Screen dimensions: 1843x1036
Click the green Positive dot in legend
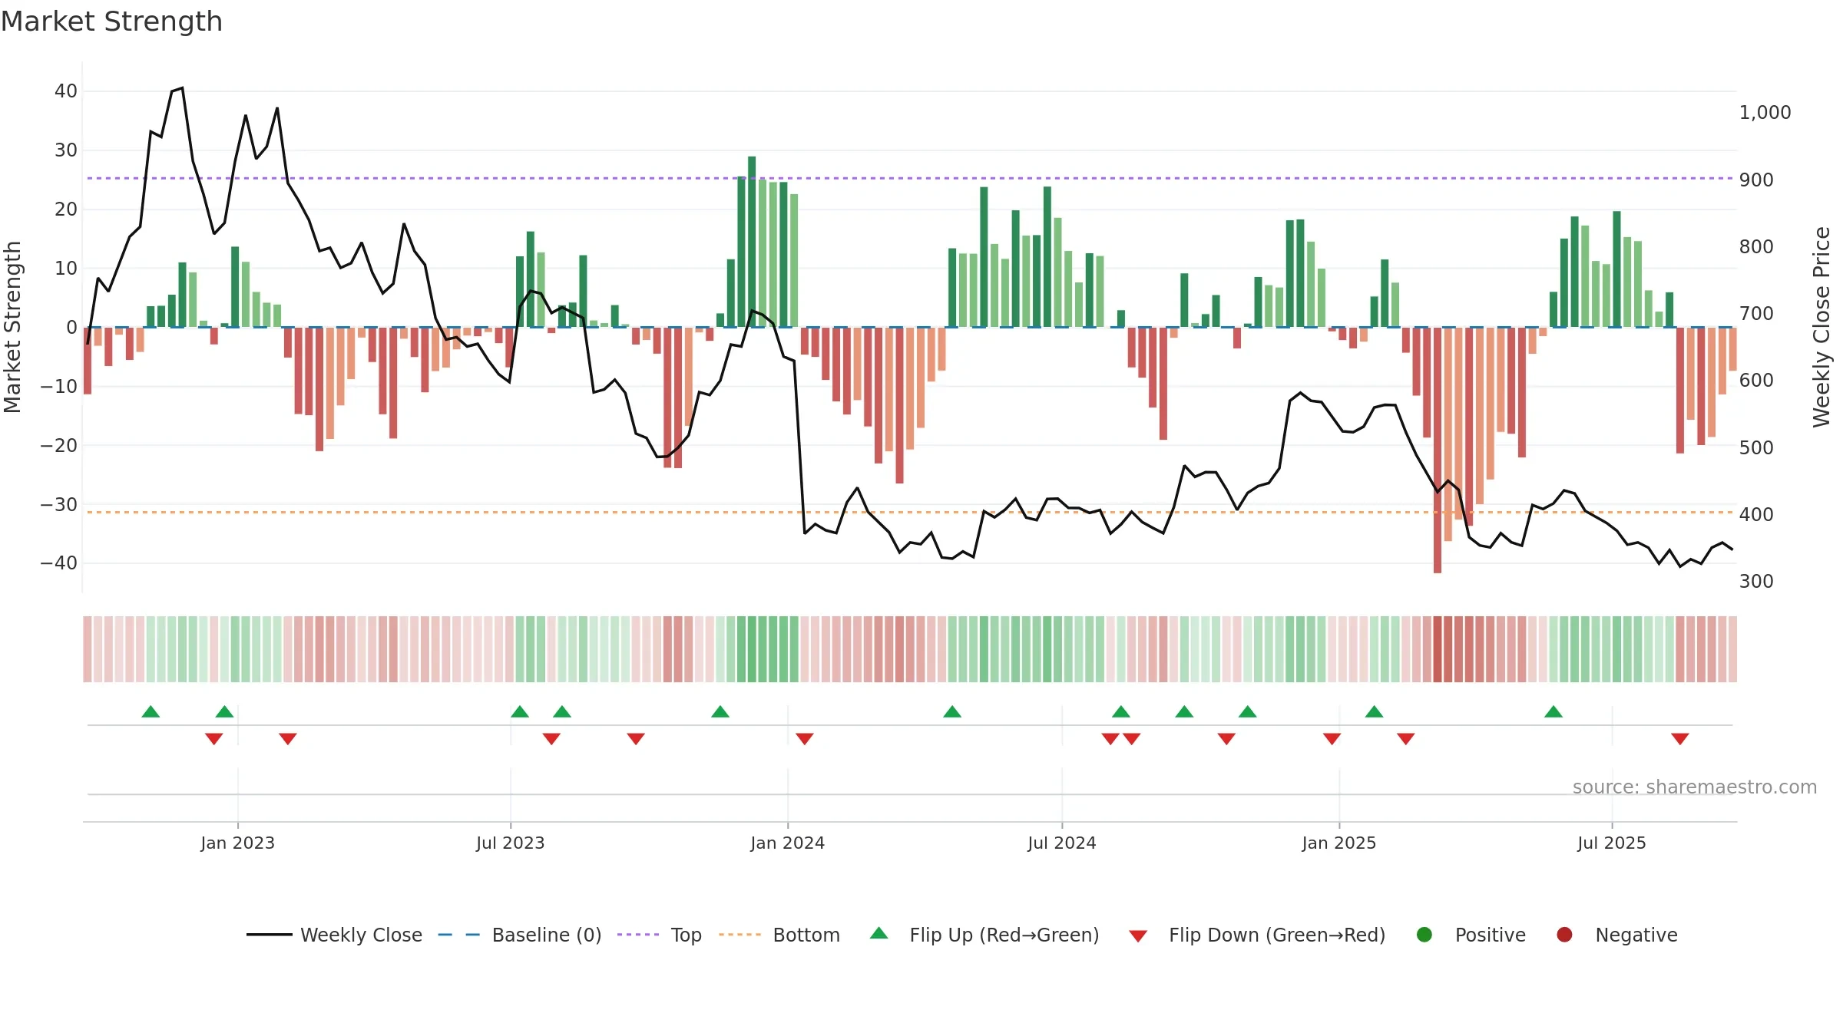(1424, 935)
